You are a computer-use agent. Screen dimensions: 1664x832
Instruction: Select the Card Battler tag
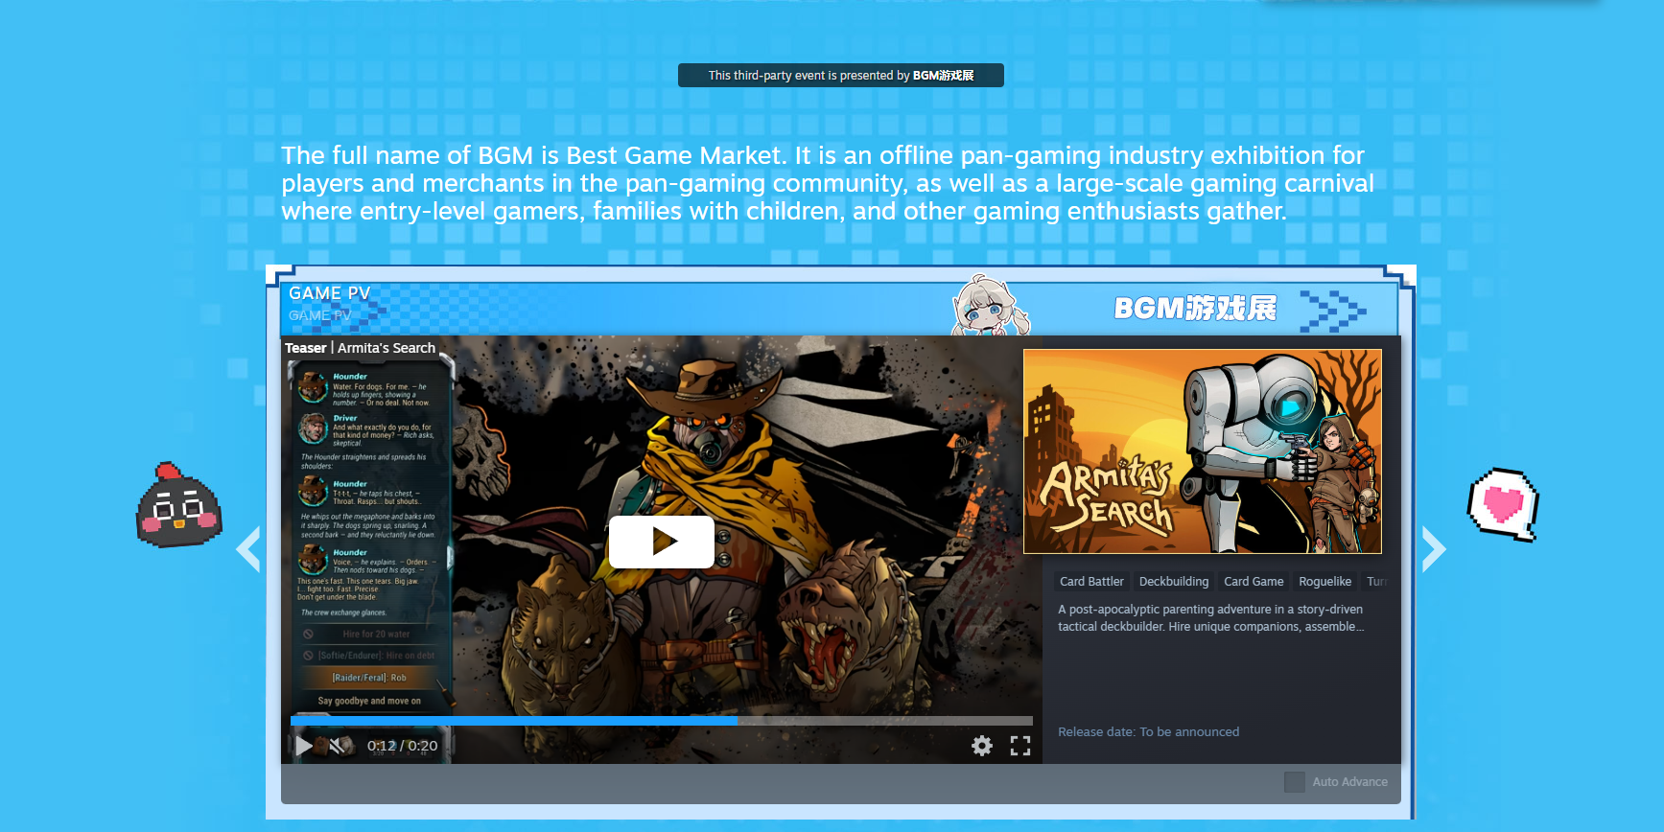click(x=1090, y=582)
